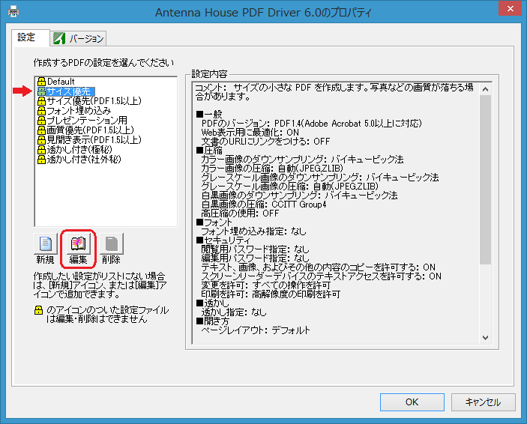Click lock icon beside 透かし付き(極秘)
Image resolution: width=527 pixels, height=424 pixels.
[x=41, y=150]
